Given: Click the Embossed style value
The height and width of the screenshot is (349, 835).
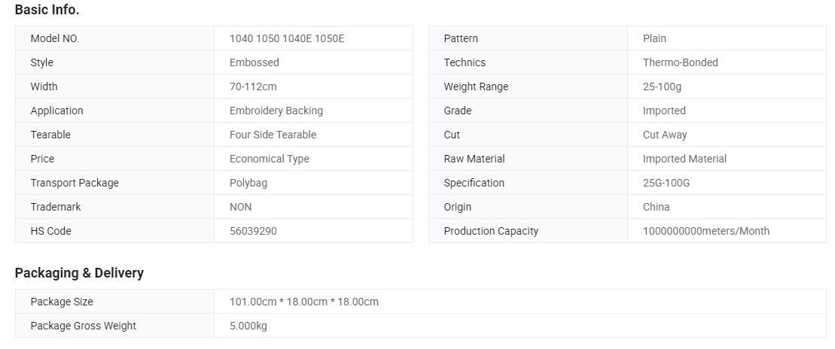Looking at the screenshot, I should click(254, 62).
